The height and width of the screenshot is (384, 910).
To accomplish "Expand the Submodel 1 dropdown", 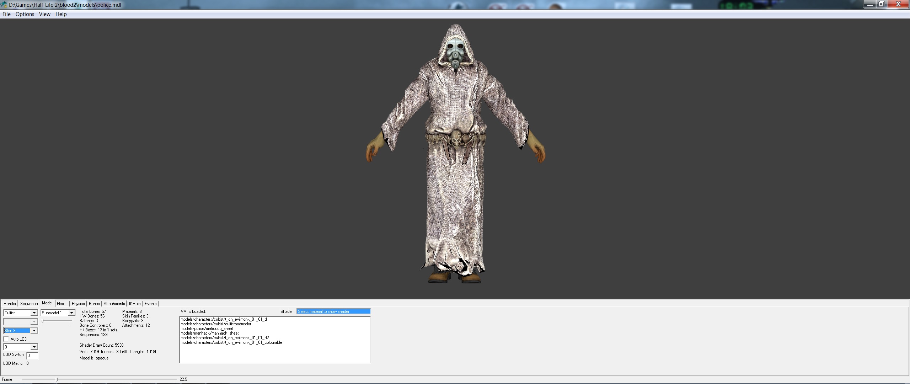I will 71,313.
